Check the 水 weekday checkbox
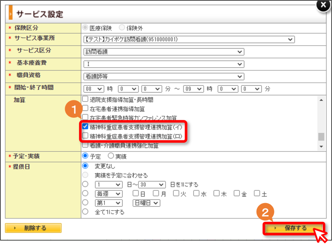 pos(196,193)
